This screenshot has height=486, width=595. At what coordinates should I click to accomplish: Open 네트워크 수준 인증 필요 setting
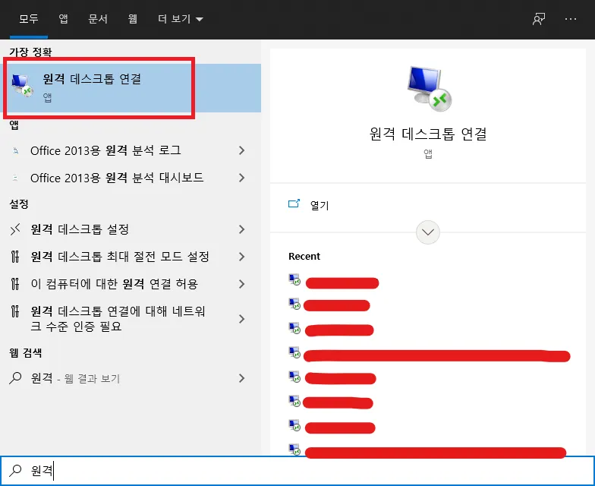tap(131, 319)
